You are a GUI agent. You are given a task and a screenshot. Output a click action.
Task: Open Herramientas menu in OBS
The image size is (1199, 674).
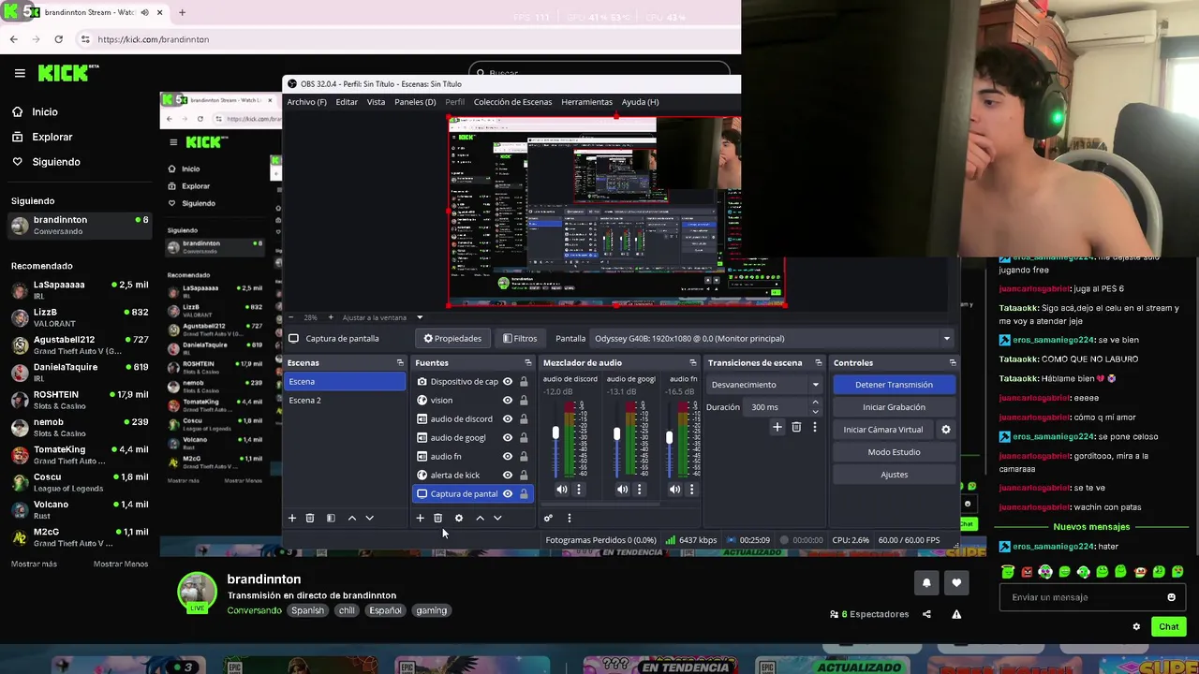586,102
